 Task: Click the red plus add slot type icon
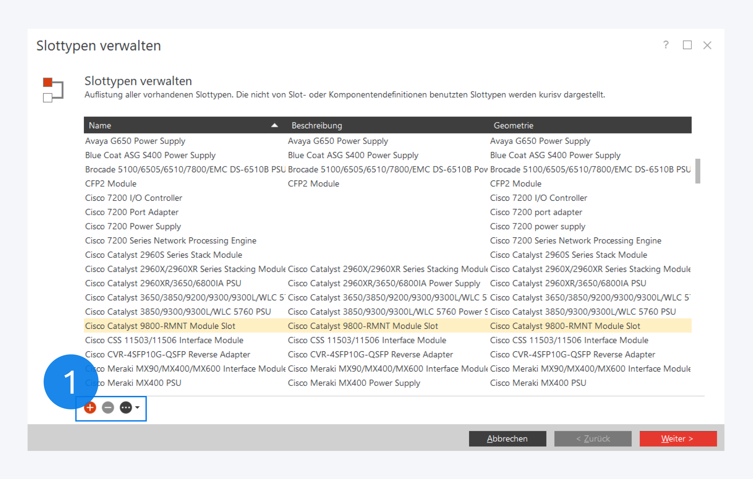[x=90, y=407]
